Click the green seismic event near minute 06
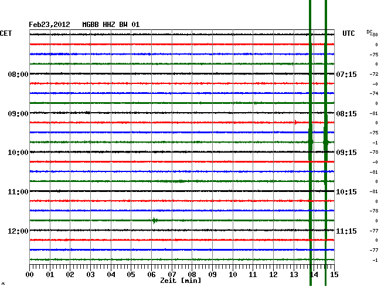The height and width of the screenshot is (290, 381). coord(155,221)
